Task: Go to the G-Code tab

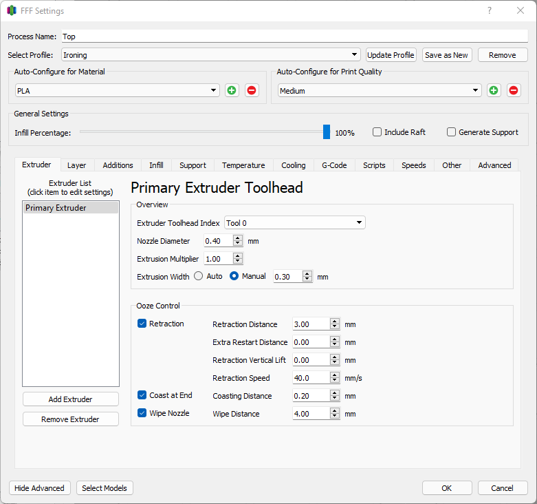Action: [x=334, y=165]
